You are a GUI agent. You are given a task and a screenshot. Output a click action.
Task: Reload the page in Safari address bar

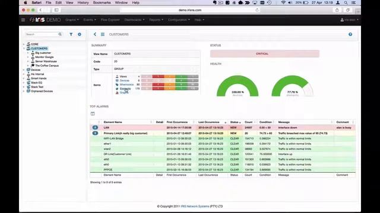point(257,10)
